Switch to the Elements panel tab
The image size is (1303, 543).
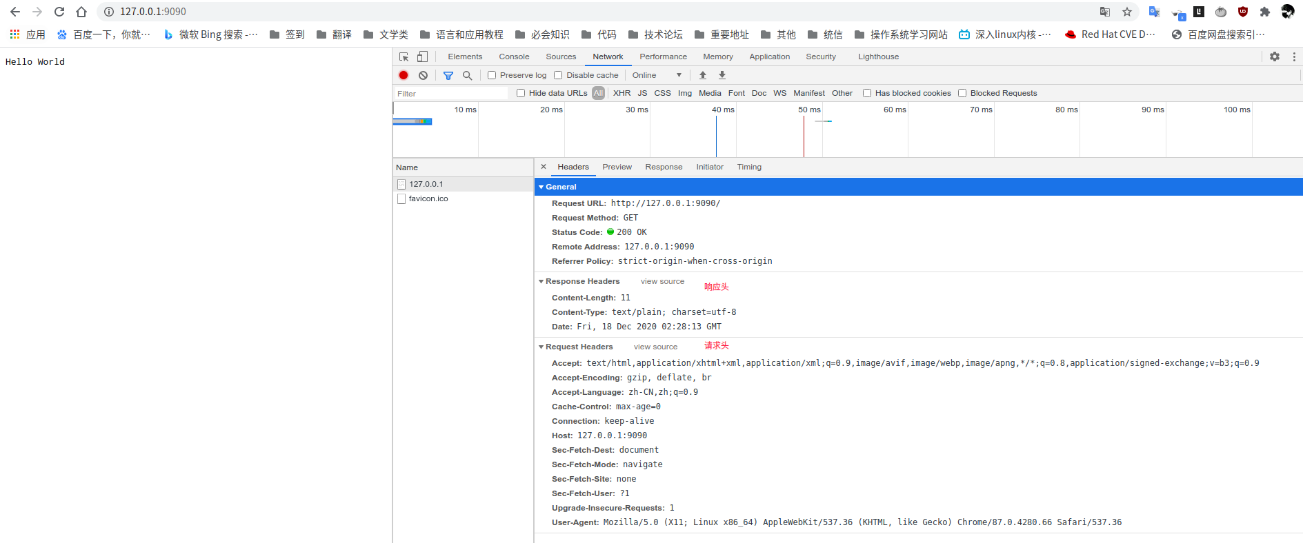tap(465, 57)
